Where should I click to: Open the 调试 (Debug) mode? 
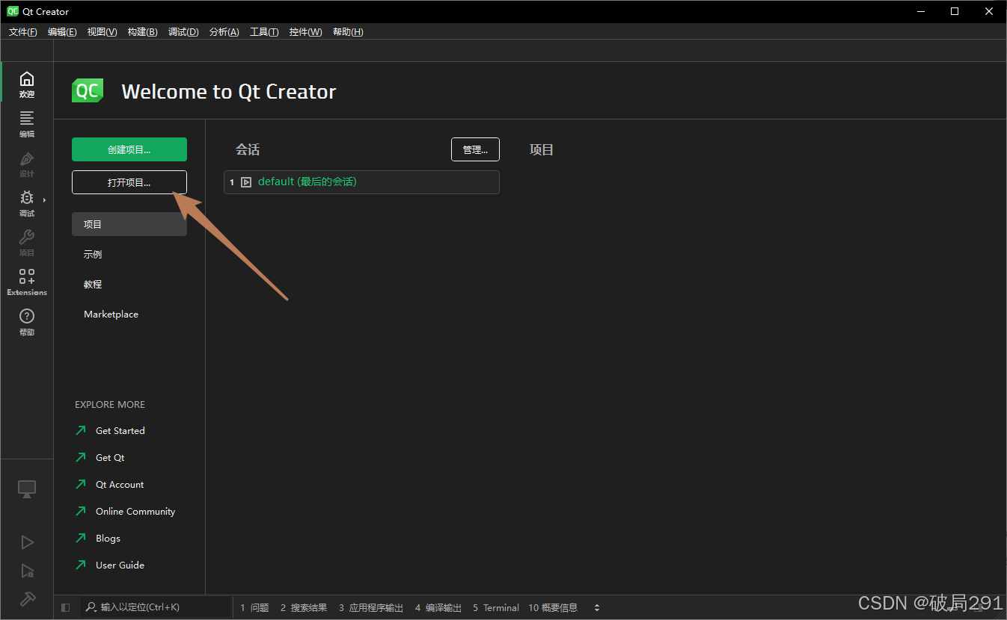click(x=27, y=203)
